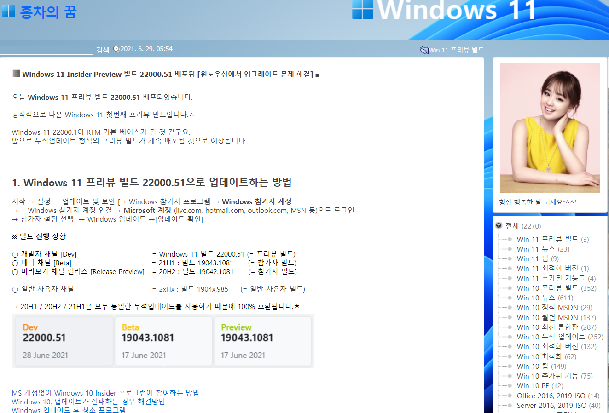The width and height of the screenshot is (609, 413).
Task: Click the bullet icon before Win 10 PE
Action: point(510,385)
